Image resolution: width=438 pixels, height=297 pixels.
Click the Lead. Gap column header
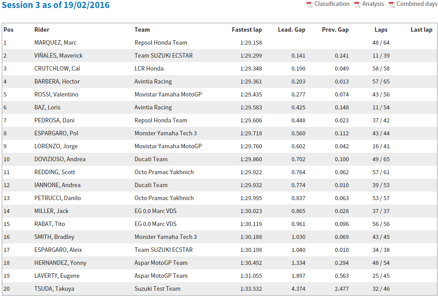coord(291,30)
